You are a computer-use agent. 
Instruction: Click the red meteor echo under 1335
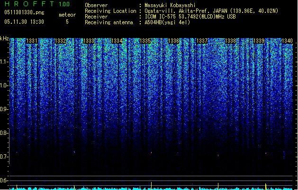152,152
